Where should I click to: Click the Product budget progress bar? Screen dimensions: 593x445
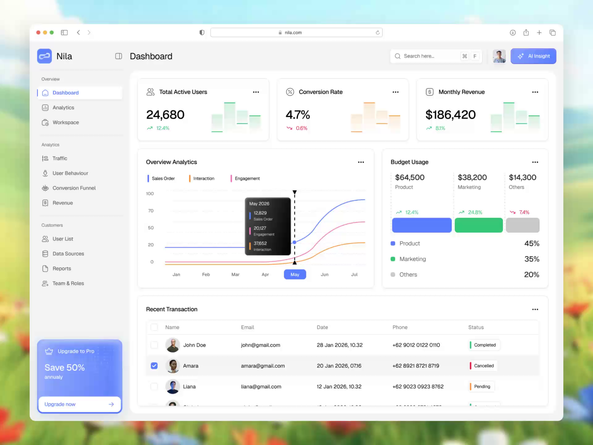(x=422, y=225)
